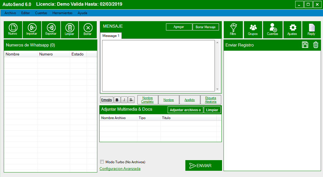Click the Agregar message button
Screen dimensions: 323x177
179,27
